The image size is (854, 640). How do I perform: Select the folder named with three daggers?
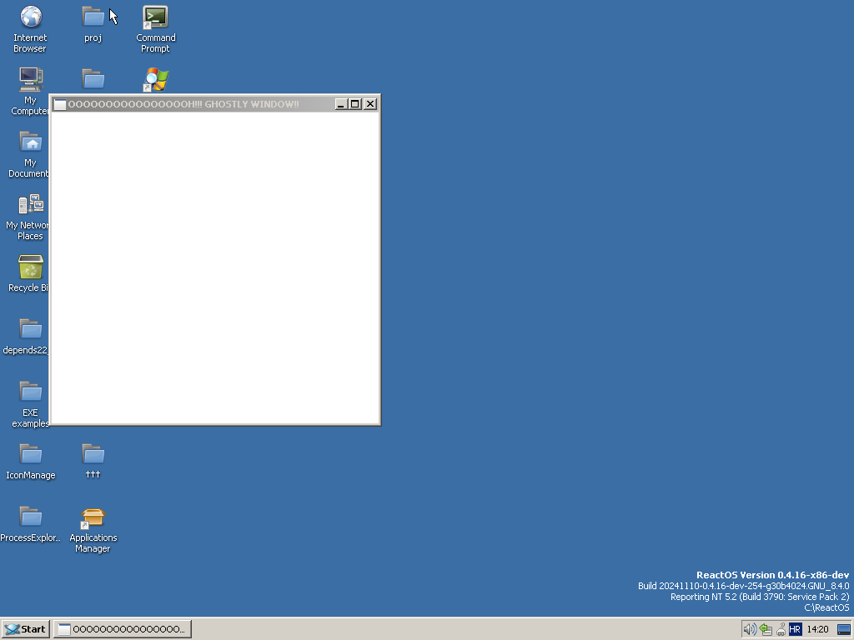(93, 455)
